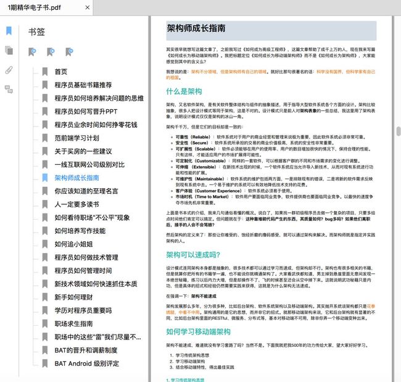The image size is (401, 382).
Task: Open the 新技术领域如何快速抓住本质 bookmark
Action: click(x=96, y=284)
